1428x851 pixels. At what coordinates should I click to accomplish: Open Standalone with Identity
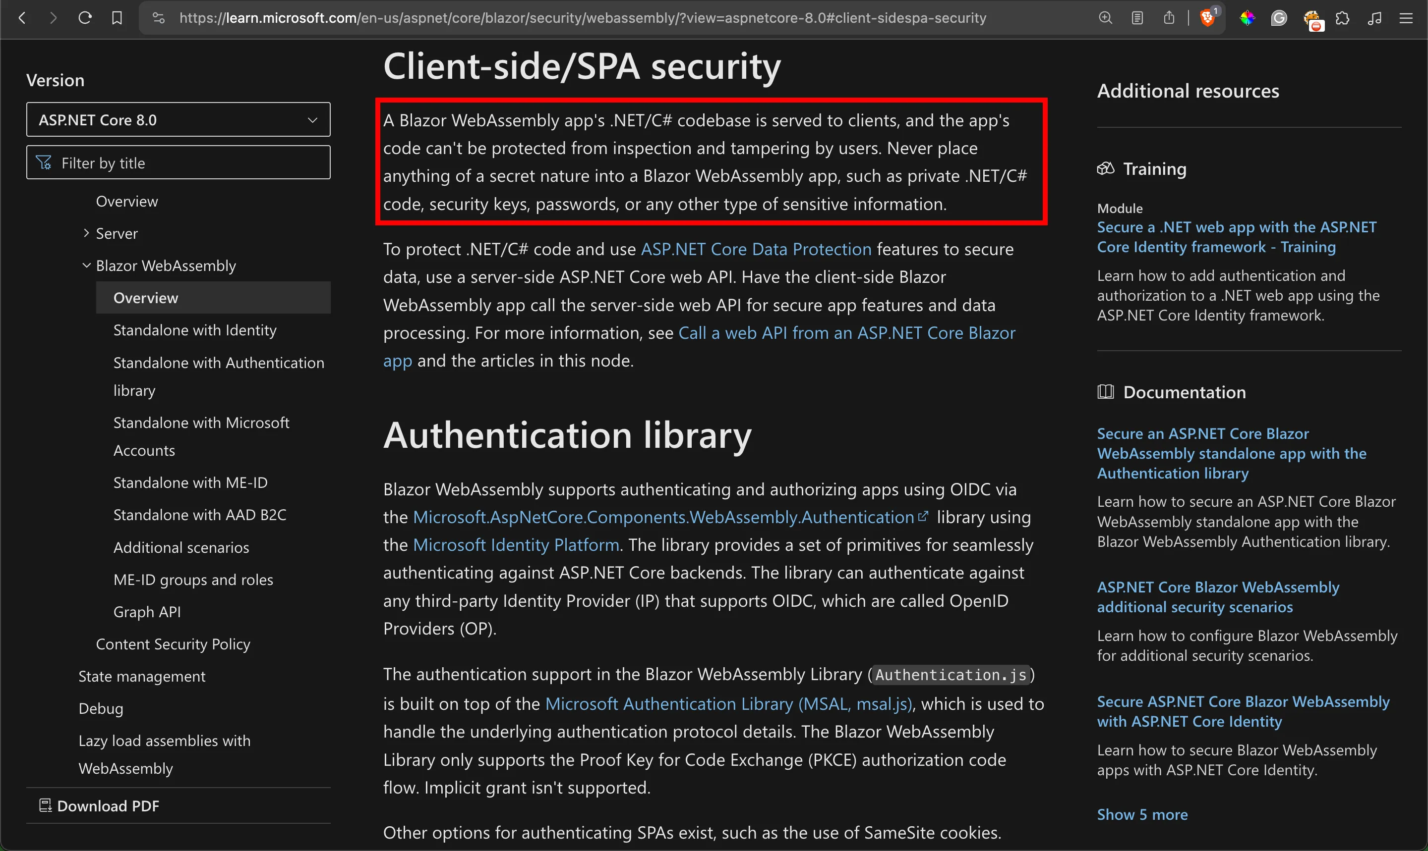(194, 330)
